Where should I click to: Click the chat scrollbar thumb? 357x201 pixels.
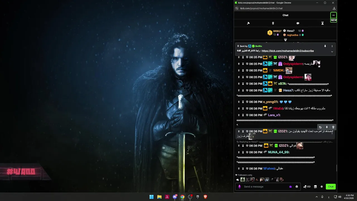pos(336,168)
